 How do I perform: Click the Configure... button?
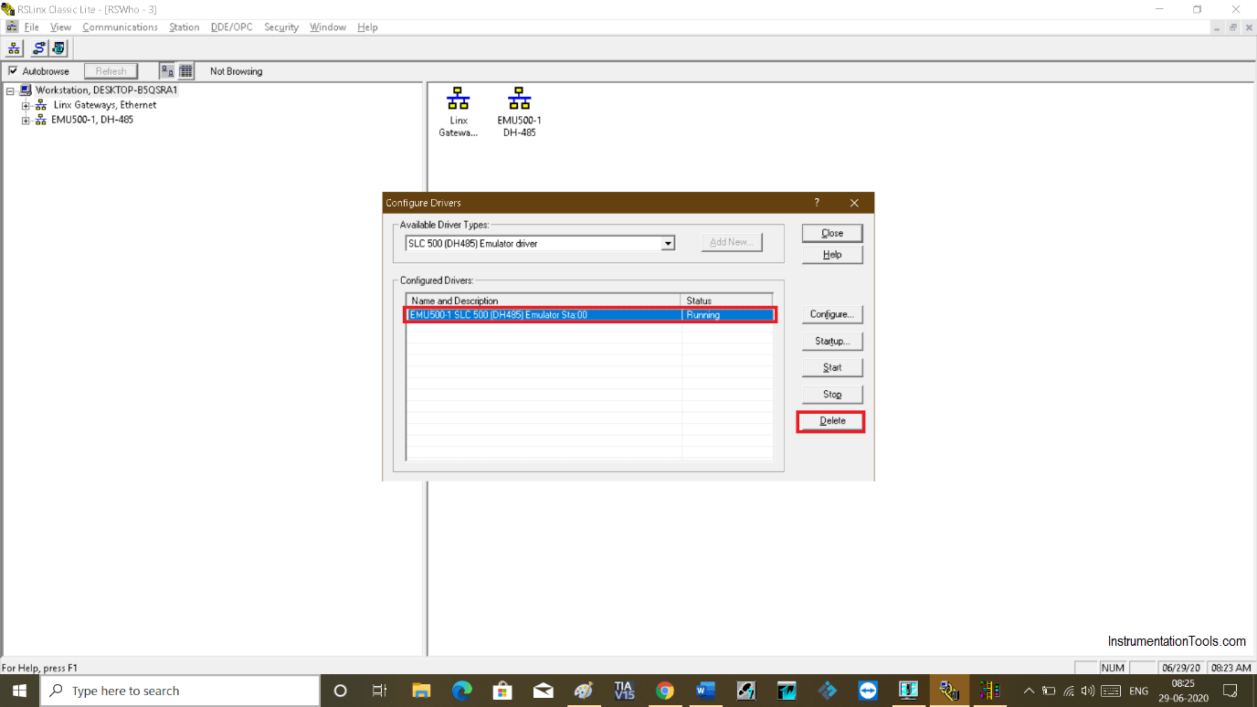(x=832, y=314)
